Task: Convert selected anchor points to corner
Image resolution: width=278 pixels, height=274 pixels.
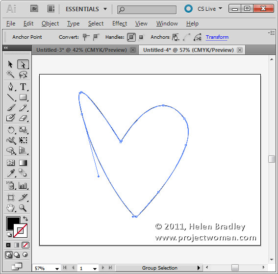Action: coord(86,37)
